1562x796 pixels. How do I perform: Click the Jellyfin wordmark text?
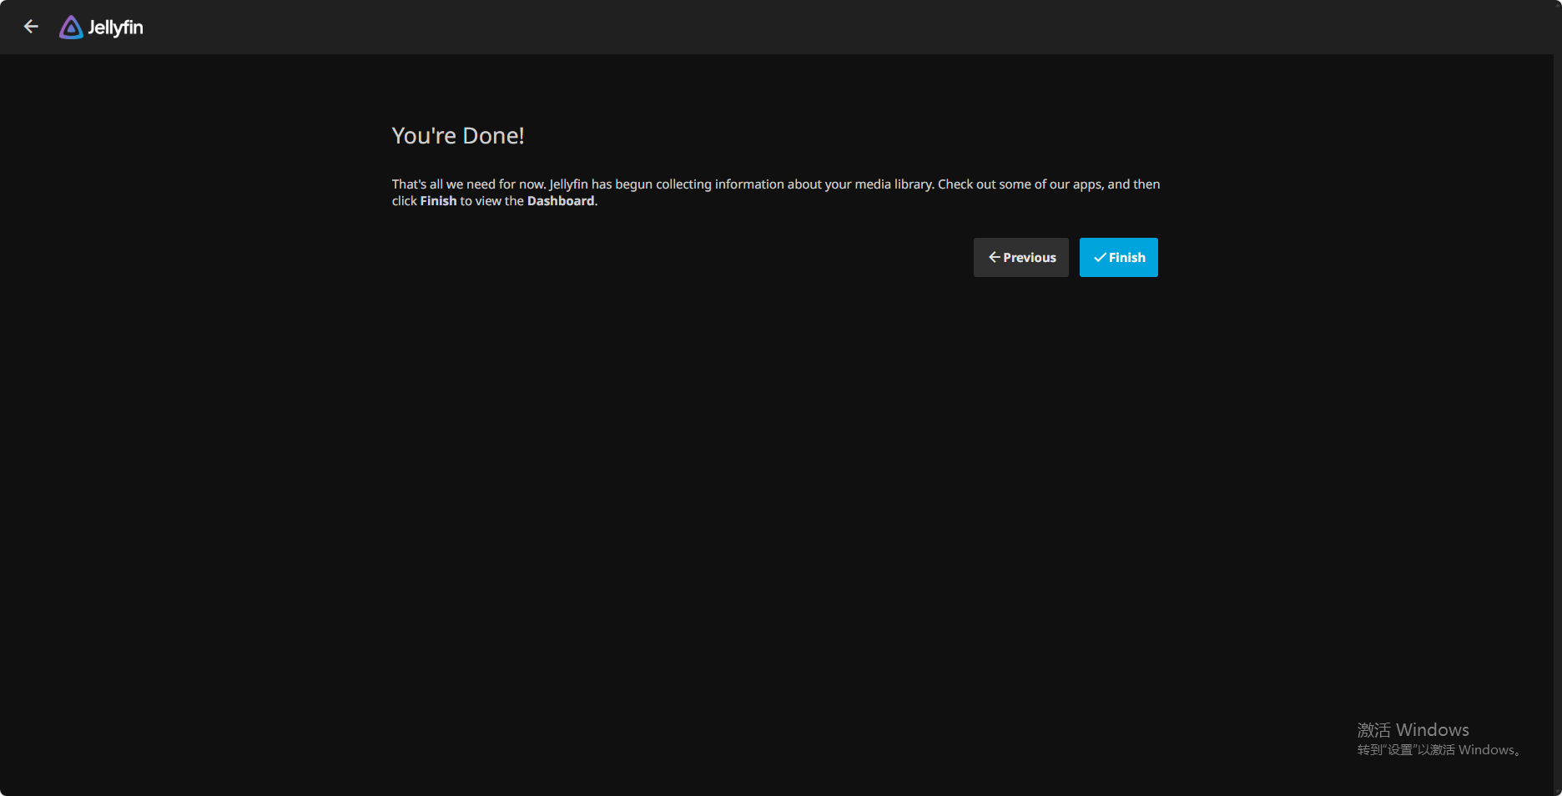115,28
